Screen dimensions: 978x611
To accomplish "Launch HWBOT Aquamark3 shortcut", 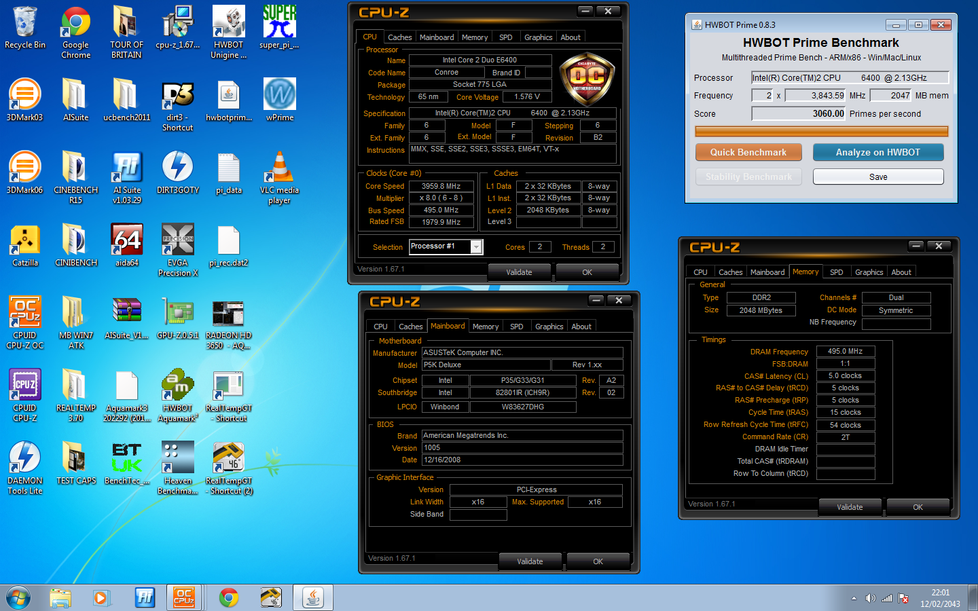I will [178, 396].
